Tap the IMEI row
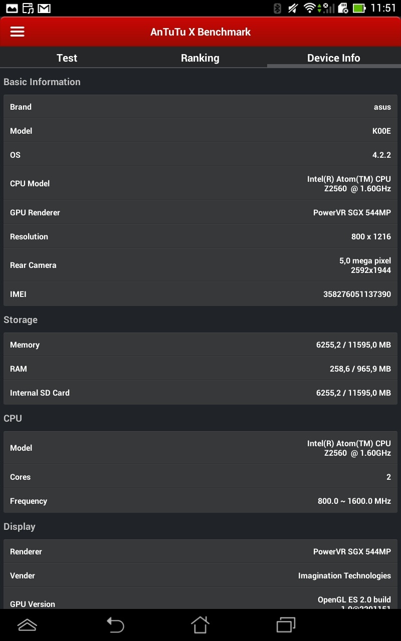401x641 pixels. click(x=200, y=294)
